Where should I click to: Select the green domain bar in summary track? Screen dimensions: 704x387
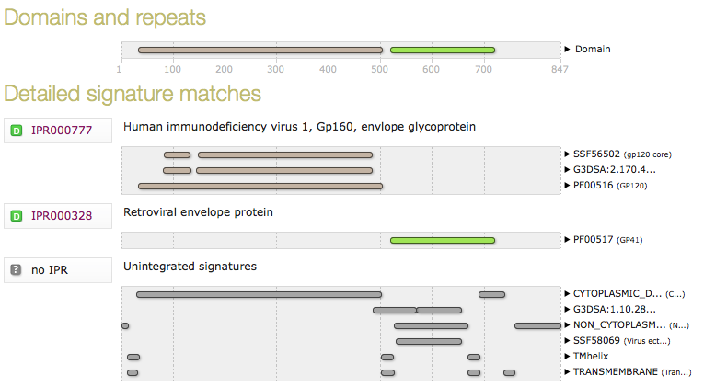(x=443, y=50)
